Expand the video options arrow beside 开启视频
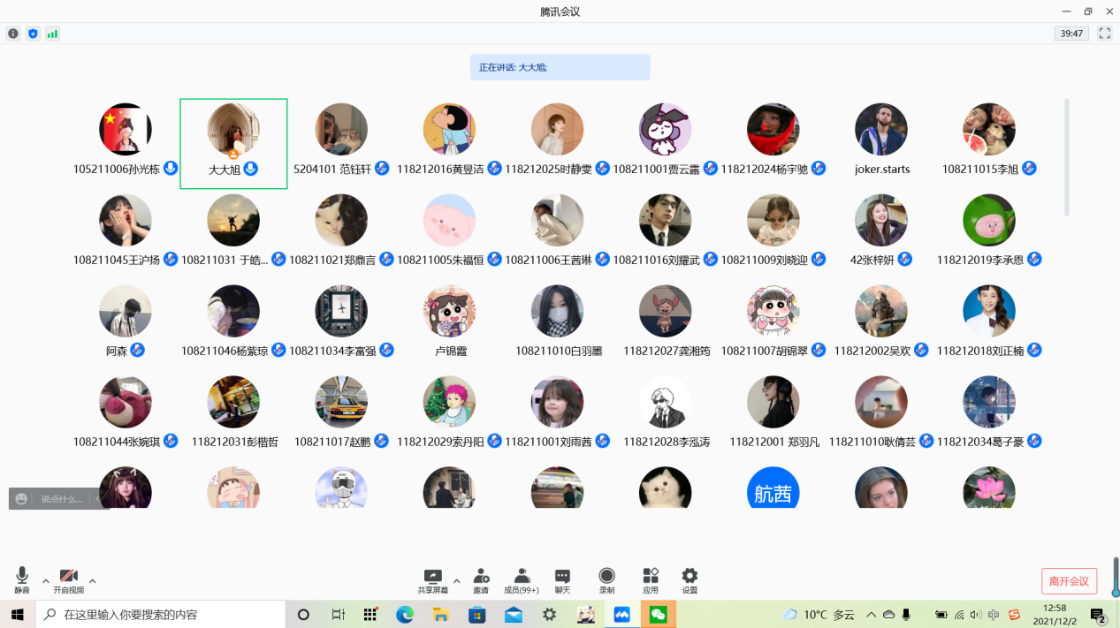This screenshot has width=1120, height=628. point(93,581)
